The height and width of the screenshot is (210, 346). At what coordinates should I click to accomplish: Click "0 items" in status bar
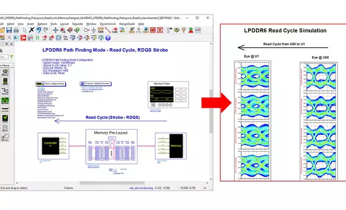pyautogui.click(x=69, y=188)
